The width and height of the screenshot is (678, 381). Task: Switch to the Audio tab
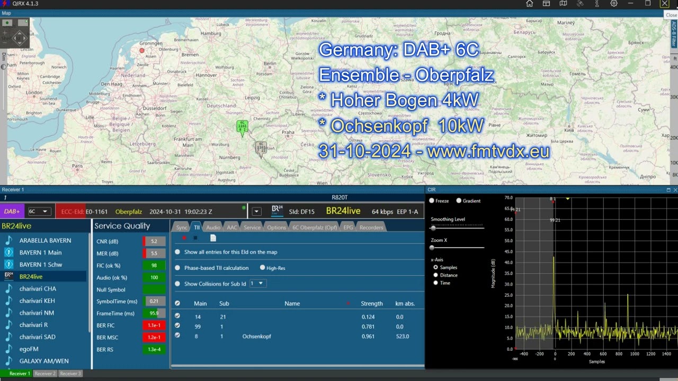pyautogui.click(x=213, y=228)
